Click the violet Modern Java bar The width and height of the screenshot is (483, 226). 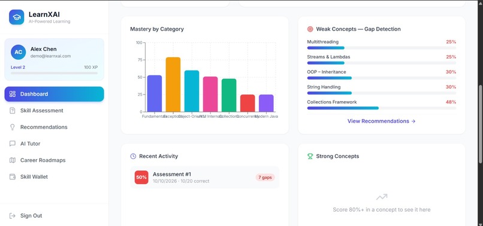tap(266, 103)
